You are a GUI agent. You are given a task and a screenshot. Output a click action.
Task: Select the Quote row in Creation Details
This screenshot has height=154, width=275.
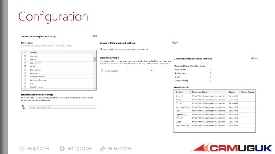coord(215,122)
